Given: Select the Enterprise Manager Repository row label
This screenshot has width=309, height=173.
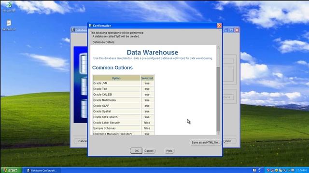Looking at the screenshot, I should pos(112,134).
